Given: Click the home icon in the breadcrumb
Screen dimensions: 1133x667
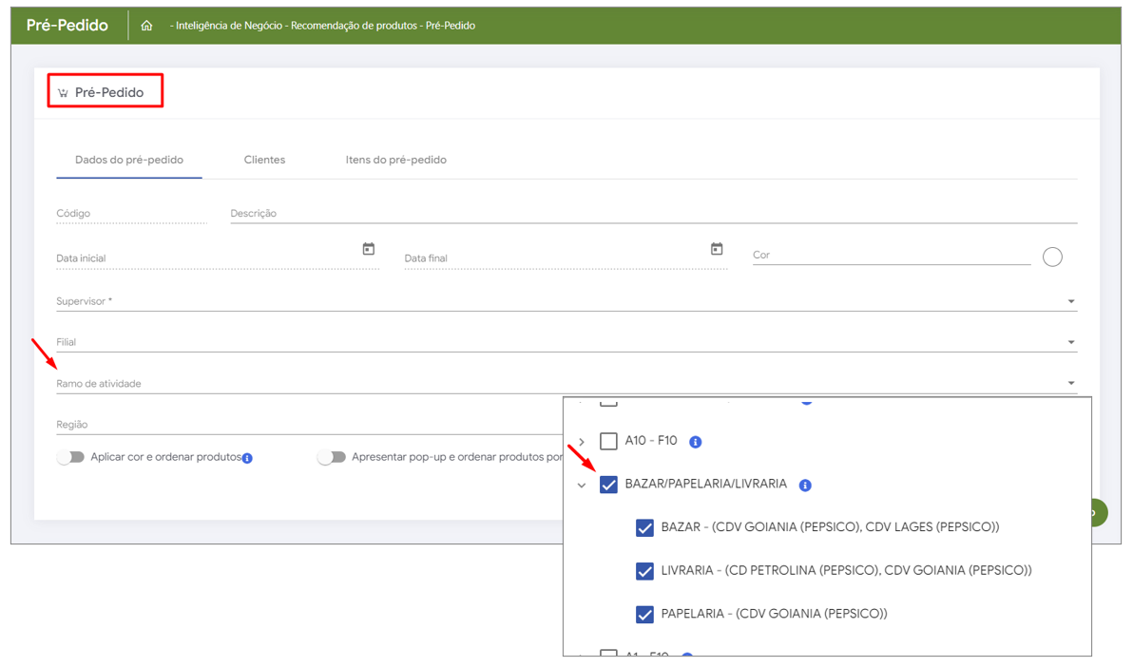Looking at the screenshot, I should (146, 26).
